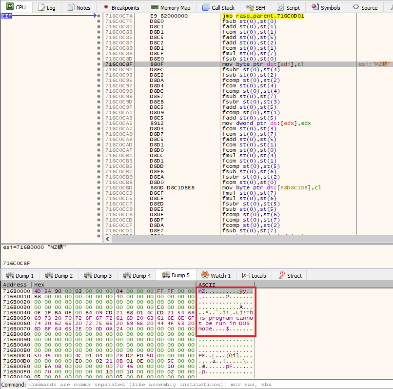
Task: Toggle breakpoint bullet at address 716C0C8F
Action: coord(99,64)
